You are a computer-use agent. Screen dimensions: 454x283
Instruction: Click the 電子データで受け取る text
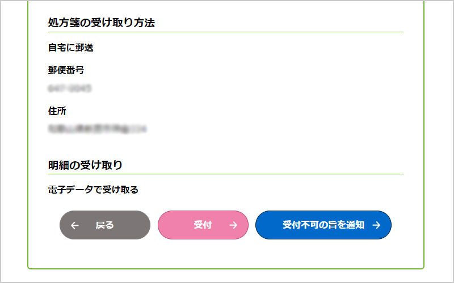[93, 190]
